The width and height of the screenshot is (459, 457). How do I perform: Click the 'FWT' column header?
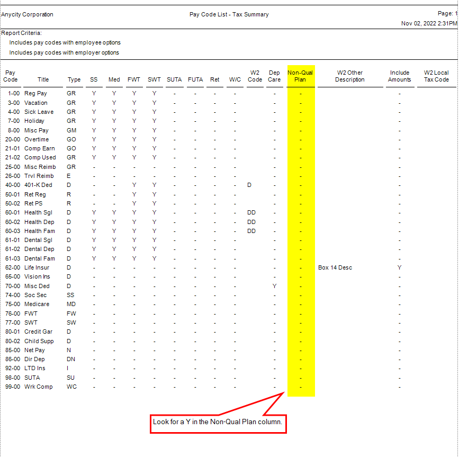pos(134,79)
